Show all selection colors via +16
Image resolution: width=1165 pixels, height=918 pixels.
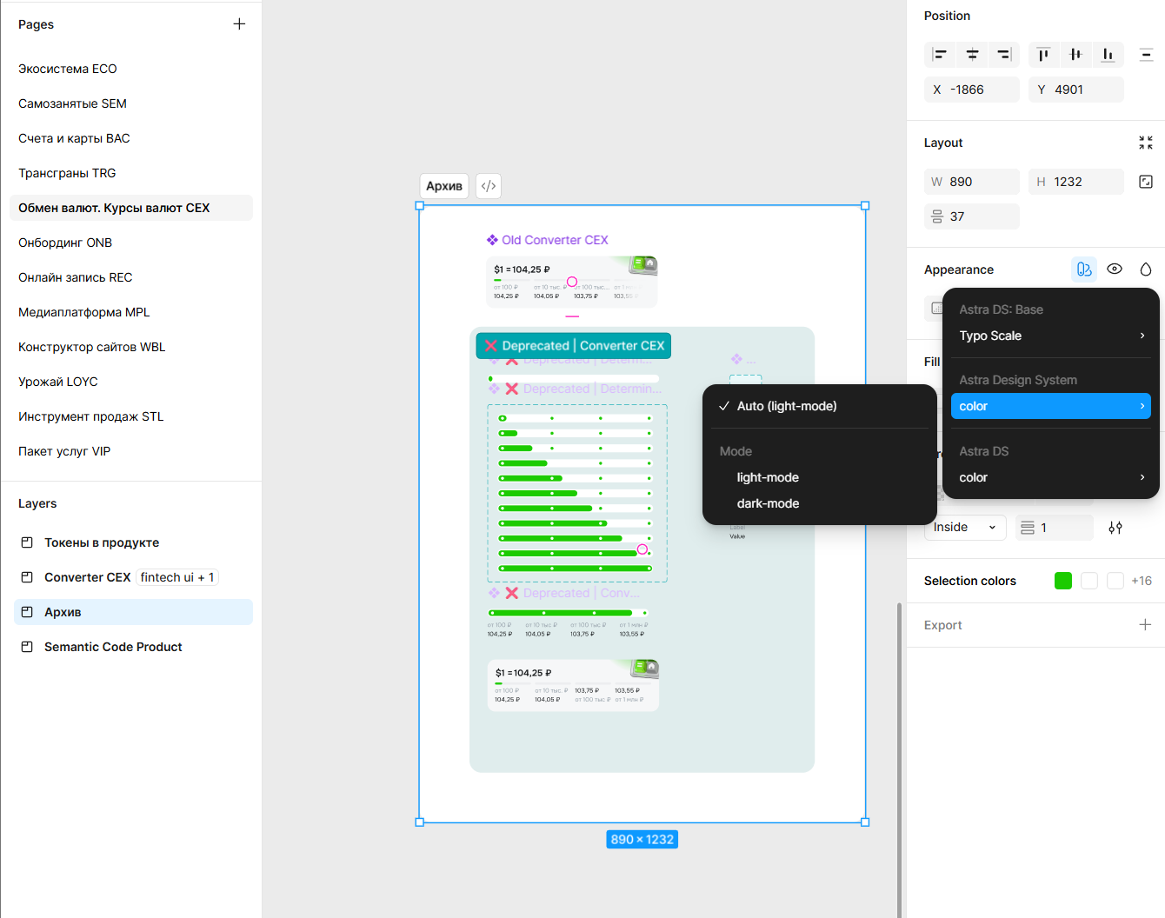coord(1142,581)
